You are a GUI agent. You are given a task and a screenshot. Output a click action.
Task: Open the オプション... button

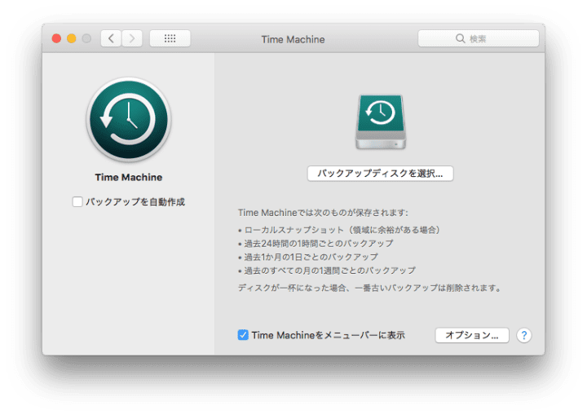tap(472, 335)
